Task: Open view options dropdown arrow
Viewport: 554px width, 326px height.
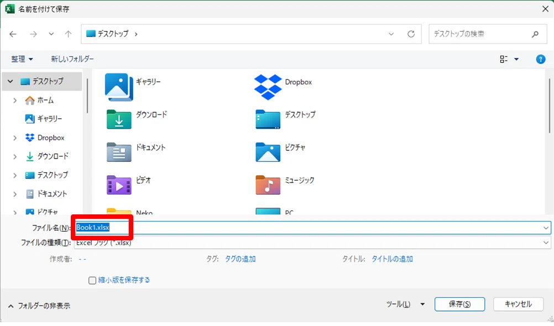Action: point(516,59)
